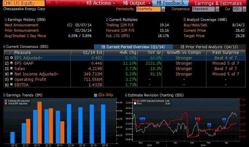Screen dimensions: 249x147
Task: Click the Q1/14 Est column header
Action: (x=87, y=52)
